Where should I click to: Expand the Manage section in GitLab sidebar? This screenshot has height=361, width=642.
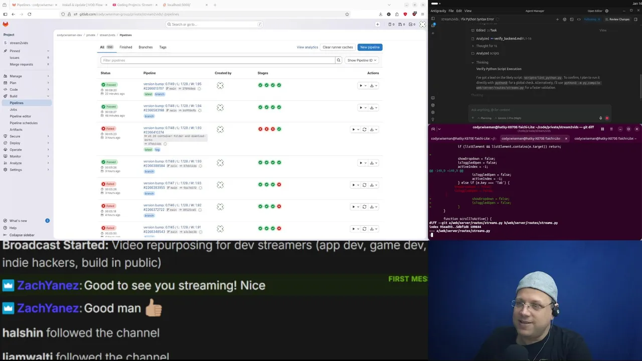pyautogui.click(x=26, y=76)
